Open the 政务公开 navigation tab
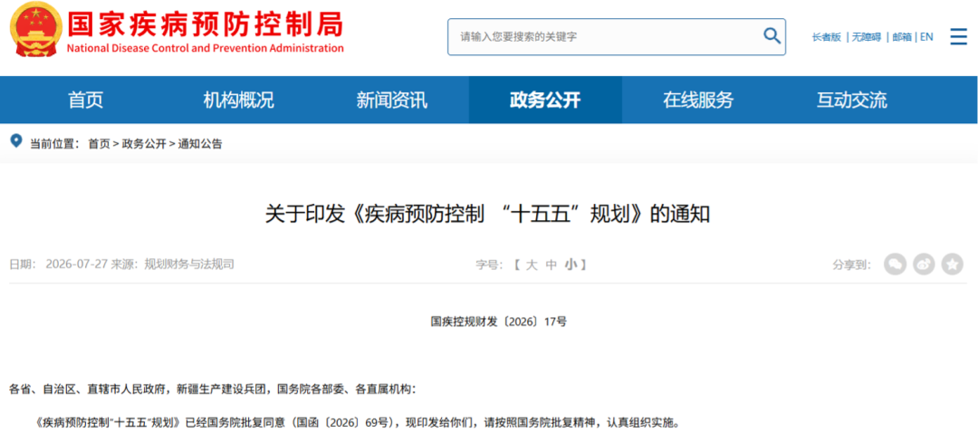 tap(545, 100)
